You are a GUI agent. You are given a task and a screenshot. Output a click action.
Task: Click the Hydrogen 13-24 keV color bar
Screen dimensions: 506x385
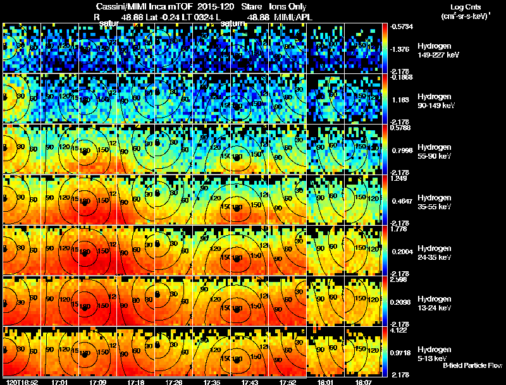coord(385,301)
